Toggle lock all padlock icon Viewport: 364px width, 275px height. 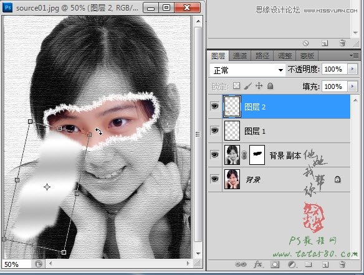click(270, 86)
